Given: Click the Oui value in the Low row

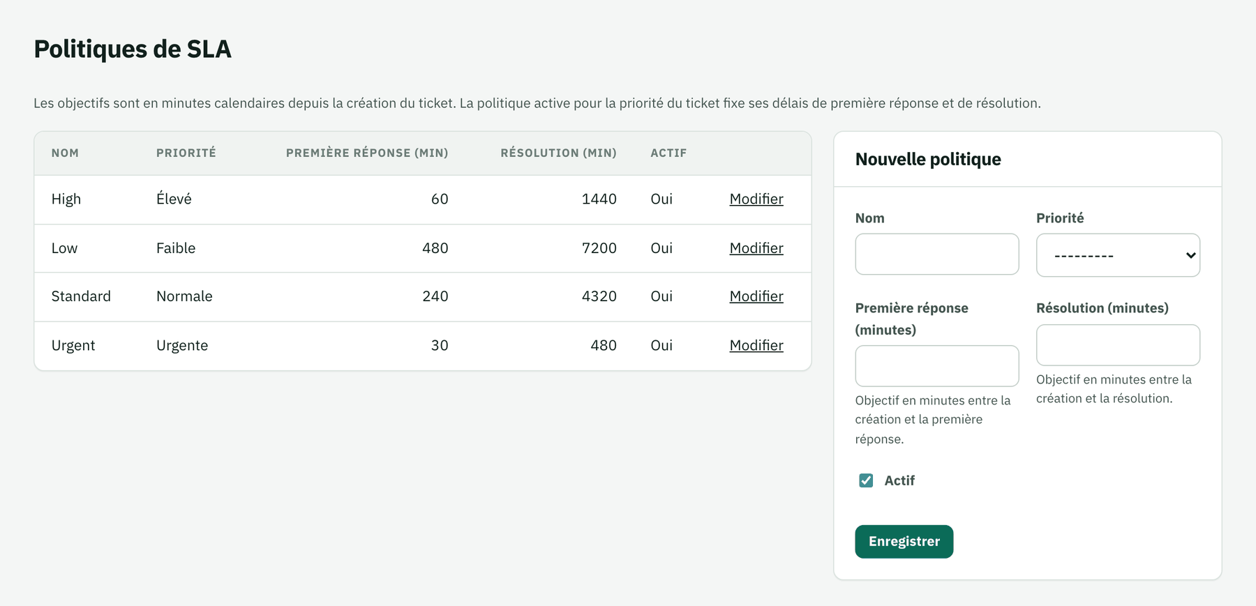Looking at the screenshot, I should click(661, 248).
